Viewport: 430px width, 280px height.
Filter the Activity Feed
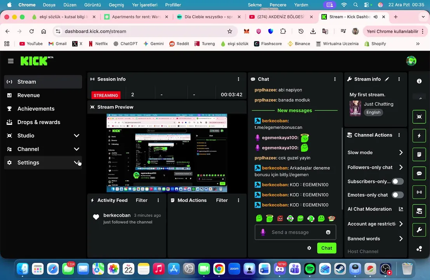(x=141, y=200)
